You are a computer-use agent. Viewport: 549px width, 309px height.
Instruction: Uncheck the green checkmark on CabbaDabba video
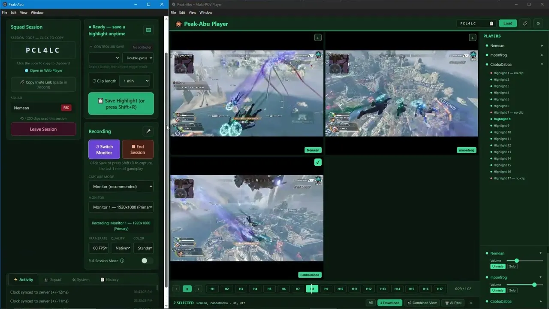(x=318, y=162)
